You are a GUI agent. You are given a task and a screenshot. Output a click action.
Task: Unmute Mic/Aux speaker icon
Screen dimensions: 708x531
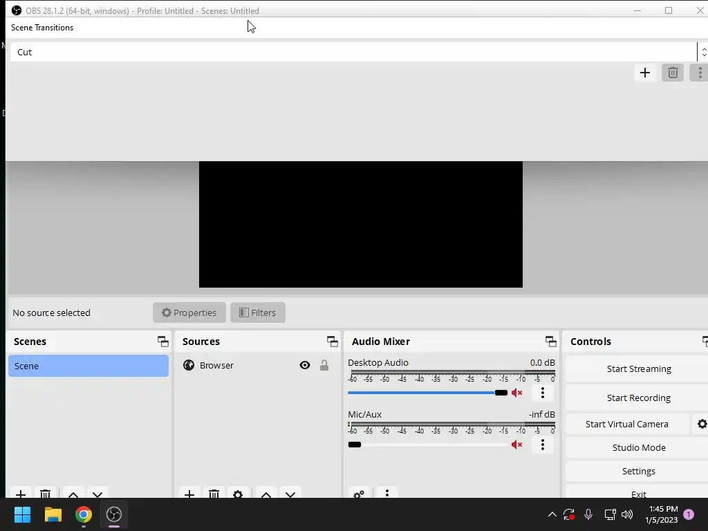pyautogui.click(x=517, y=445)
